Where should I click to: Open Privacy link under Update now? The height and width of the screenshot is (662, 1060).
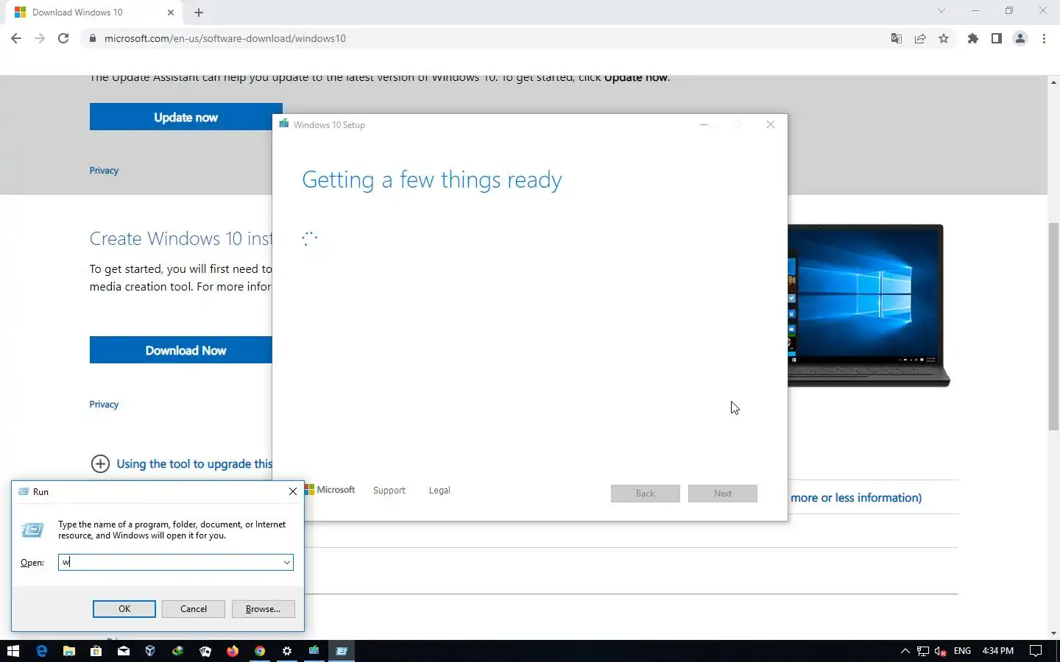[x=104, y=170]
